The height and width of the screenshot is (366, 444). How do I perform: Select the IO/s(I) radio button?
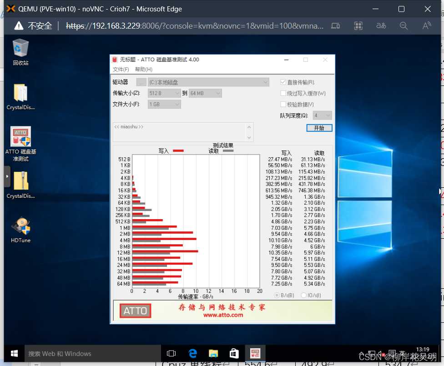pos(303,295)
